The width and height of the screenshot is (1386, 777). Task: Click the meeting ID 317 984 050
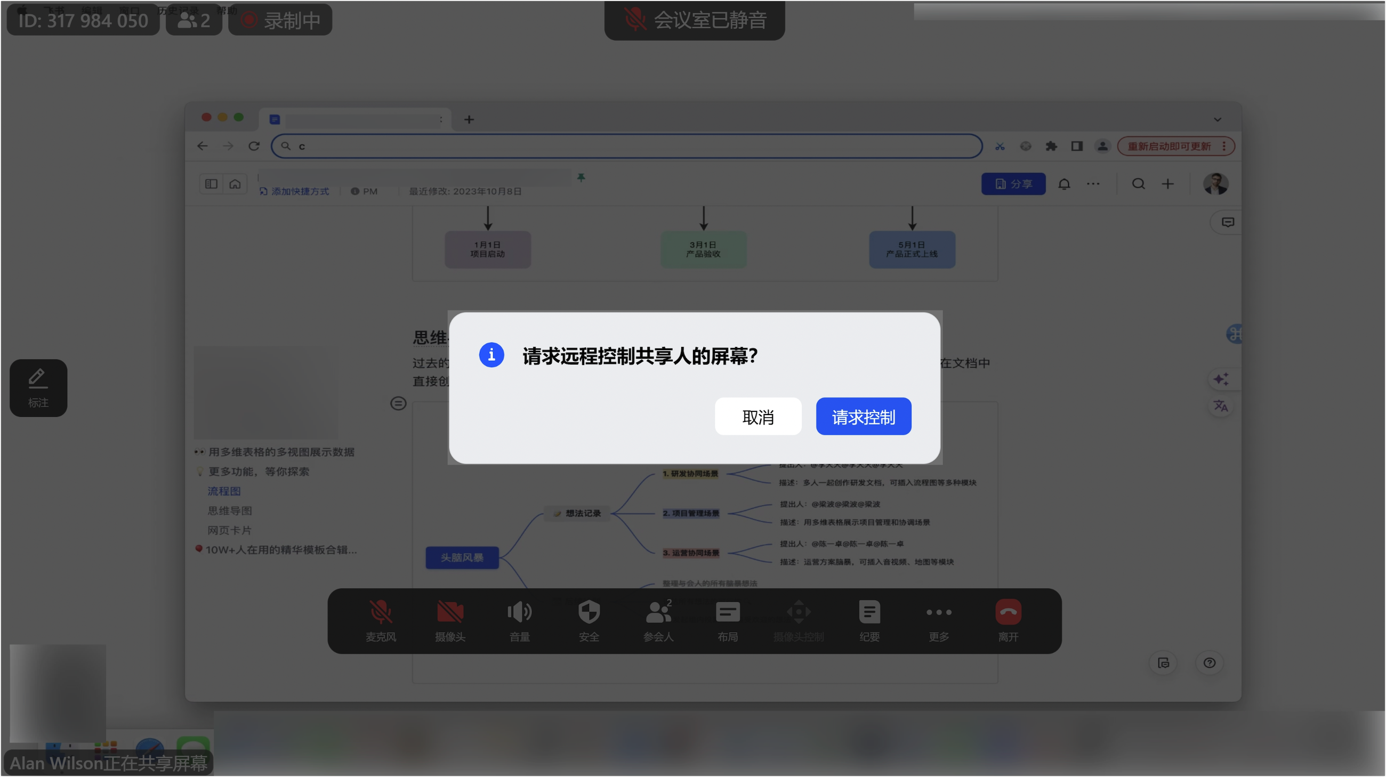pos(83,20)
